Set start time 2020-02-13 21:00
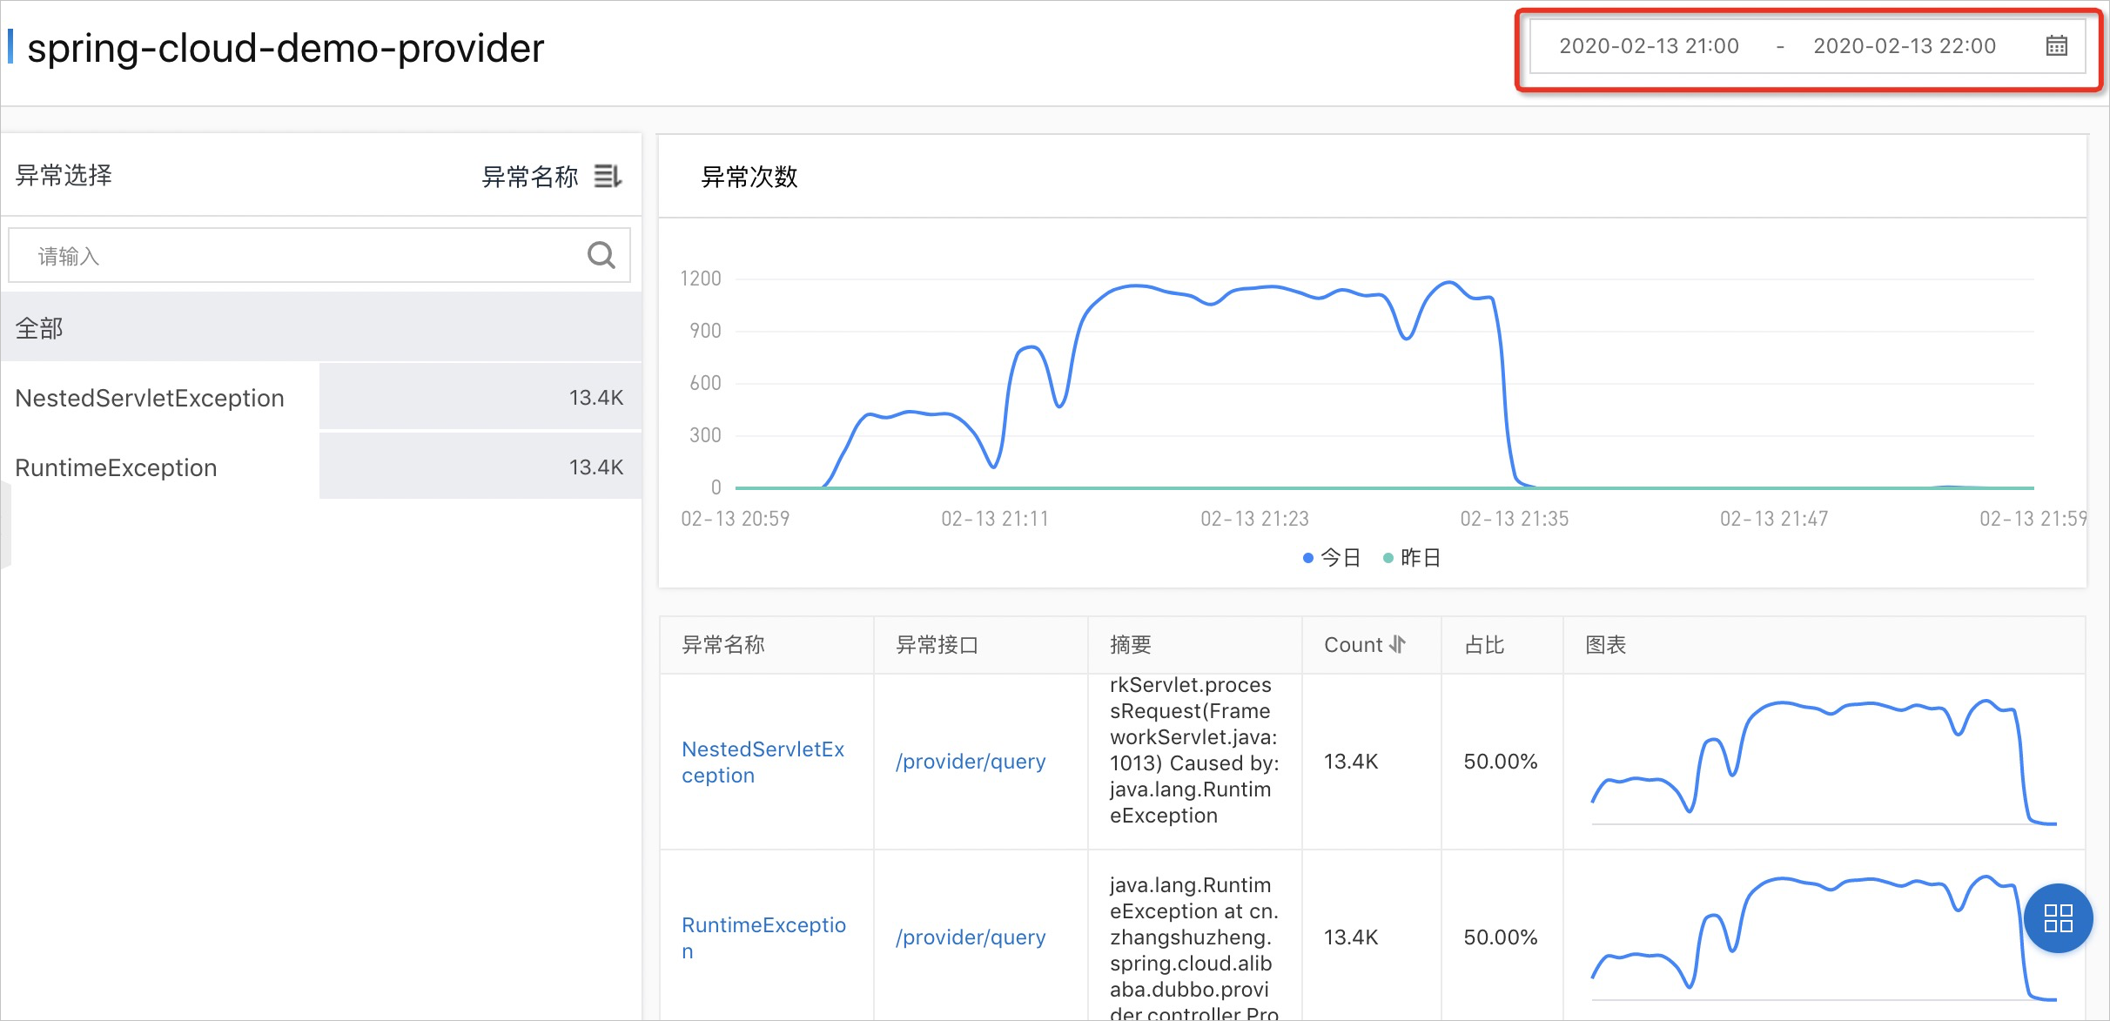This screenshot has height=1021, width=2110. pos(1649,46)
